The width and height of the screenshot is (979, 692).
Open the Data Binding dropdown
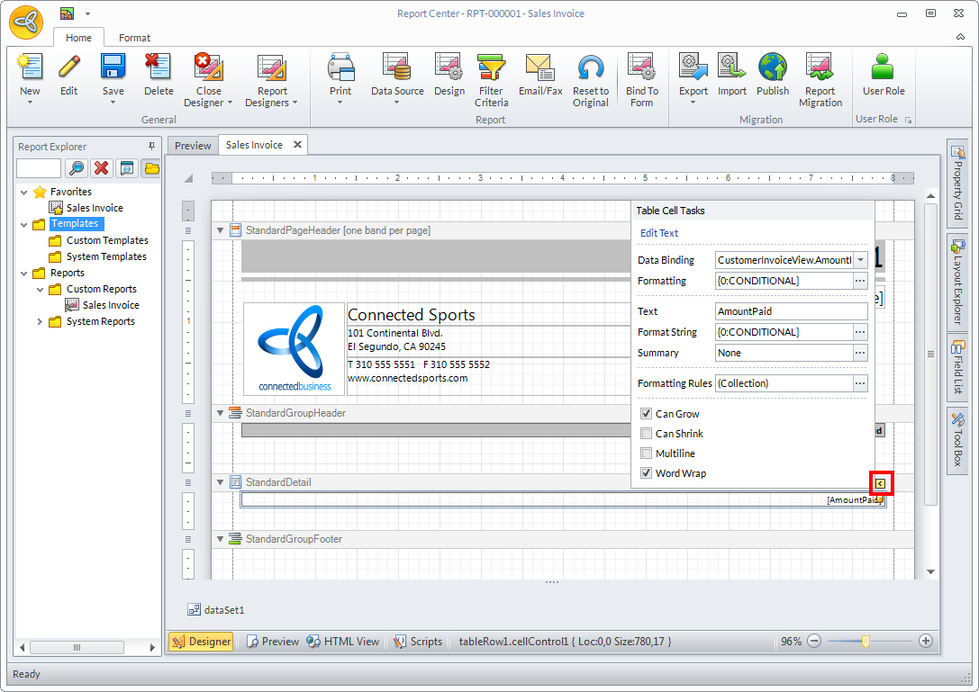click(x=860, y=260)
